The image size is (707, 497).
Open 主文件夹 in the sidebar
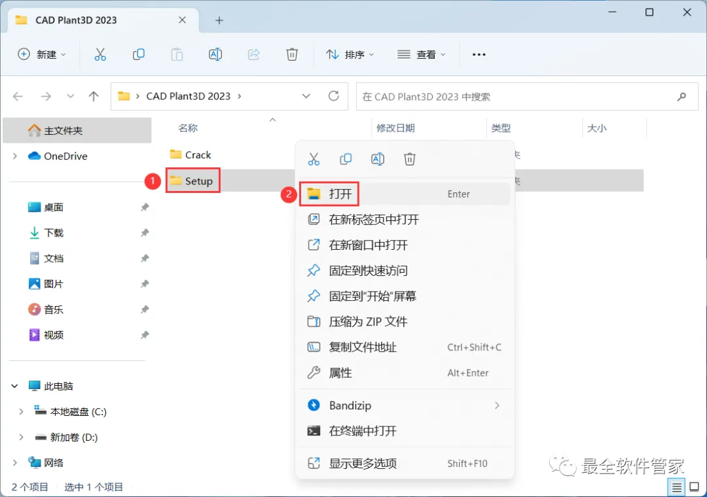tap(77, 131)
